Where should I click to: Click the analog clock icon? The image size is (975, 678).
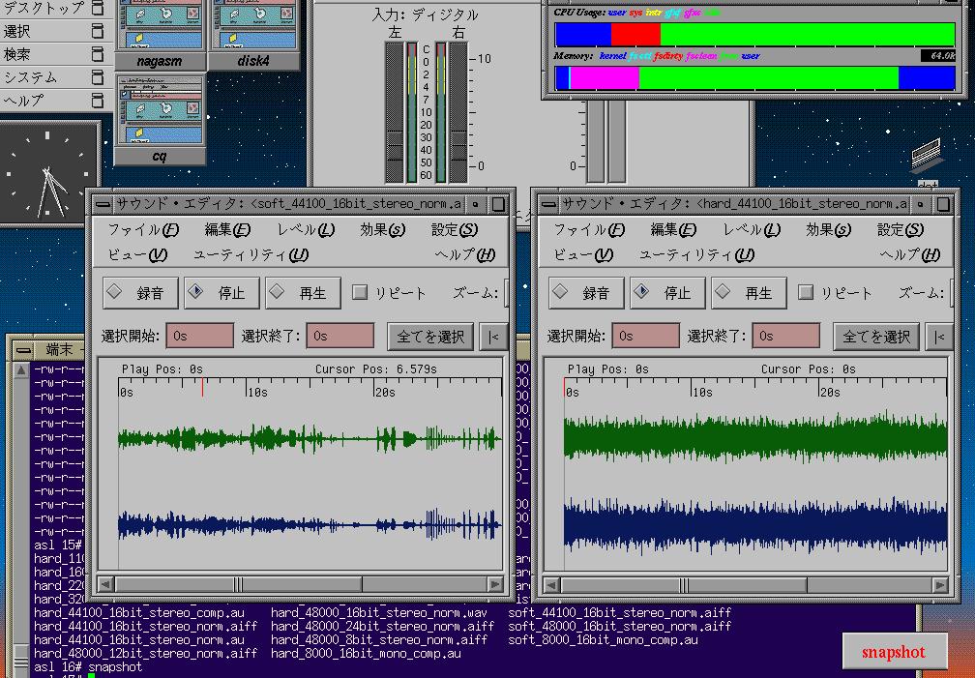[48, 173]
